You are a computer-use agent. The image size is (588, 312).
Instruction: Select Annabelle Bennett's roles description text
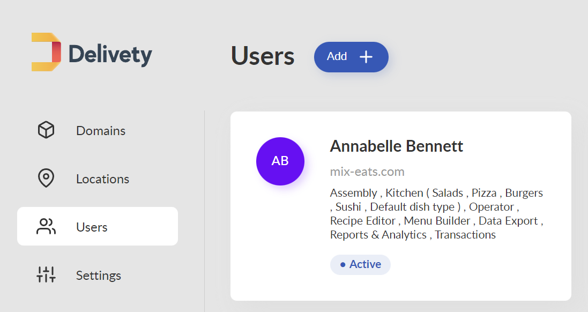point(436,214)
